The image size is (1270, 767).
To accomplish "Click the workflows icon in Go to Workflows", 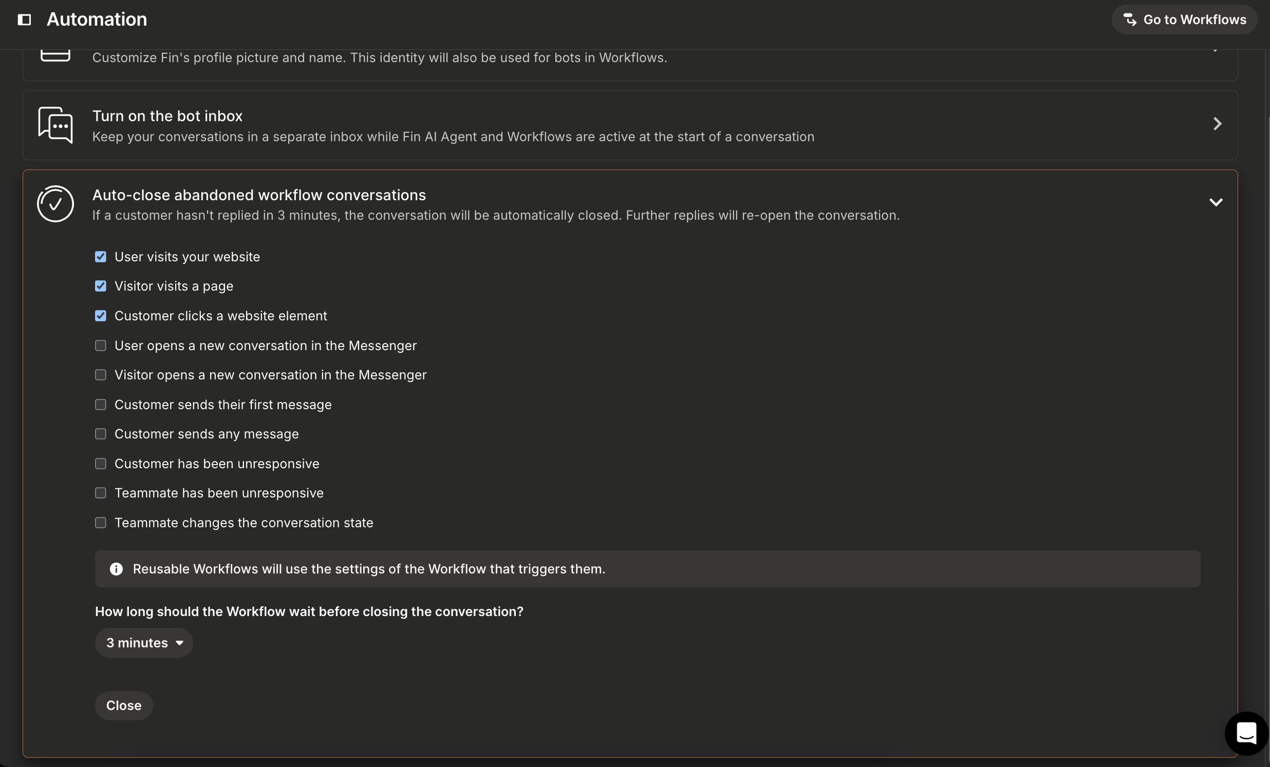I will 1130,20.
